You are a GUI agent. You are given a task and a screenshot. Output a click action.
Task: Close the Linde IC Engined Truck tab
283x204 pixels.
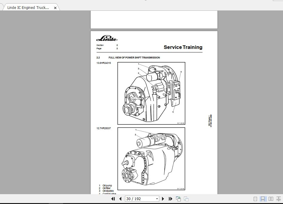[x=55, y=8]
